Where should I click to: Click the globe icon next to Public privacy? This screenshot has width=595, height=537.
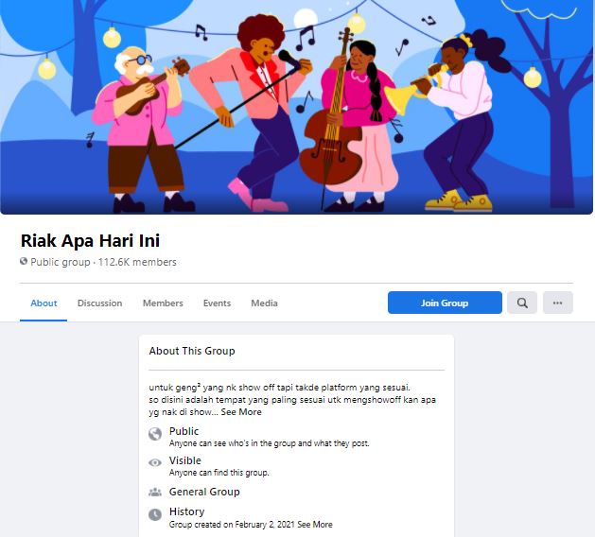tap(155, 434)
